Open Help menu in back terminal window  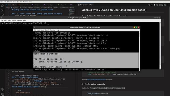[x=25, y=21]
